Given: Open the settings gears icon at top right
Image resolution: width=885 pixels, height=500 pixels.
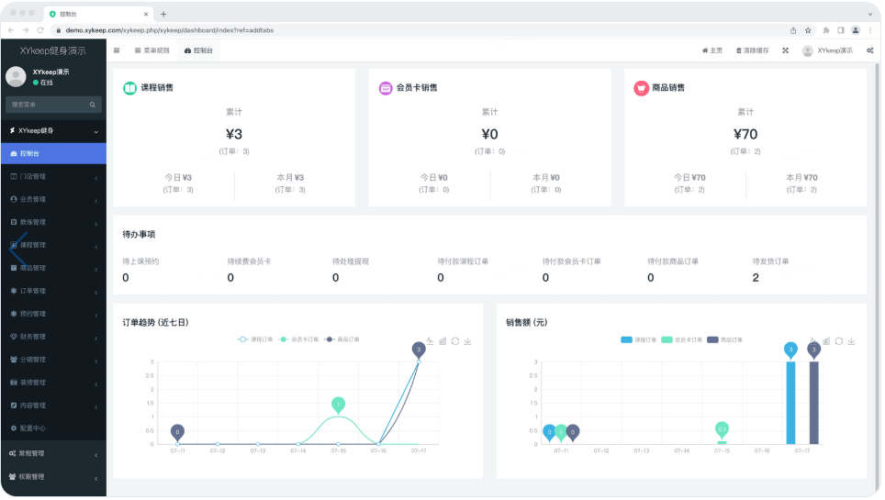Looking at the screenshot, I should [x=869, y=50].
